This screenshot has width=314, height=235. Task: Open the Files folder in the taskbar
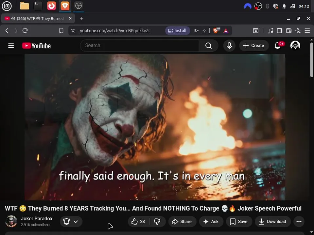(x=25, y=6)
